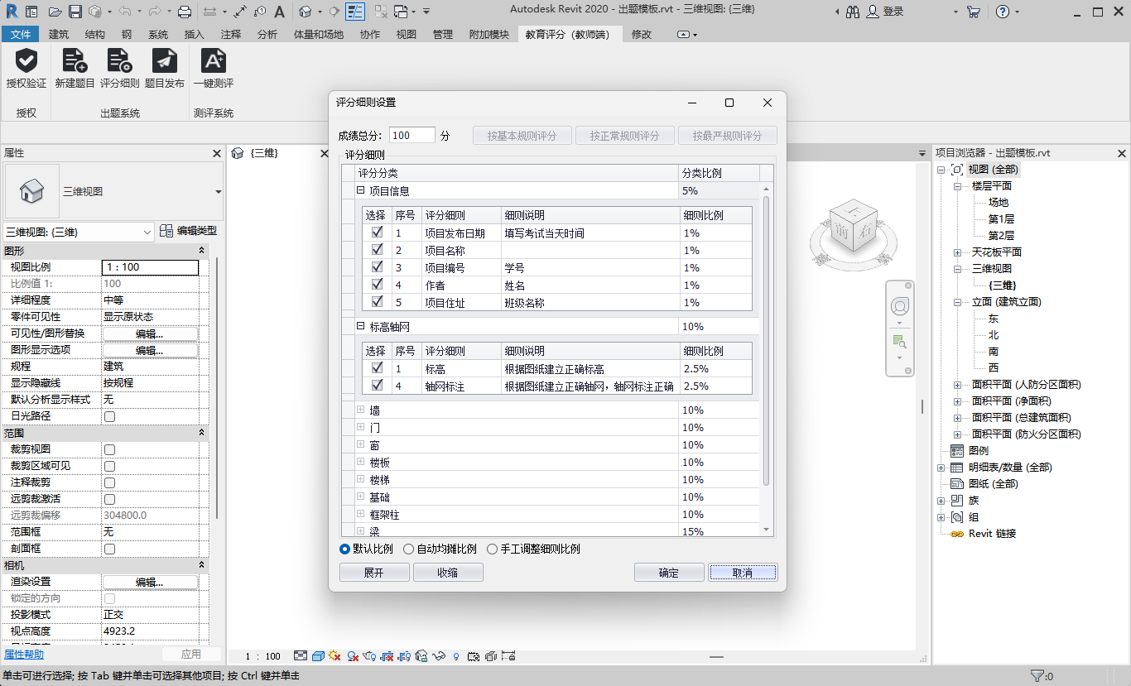Open 评分细则 from the ribbon
The height and width of the screenshot is (686, 1131).
pyautogui.click(x=119, y=61)
